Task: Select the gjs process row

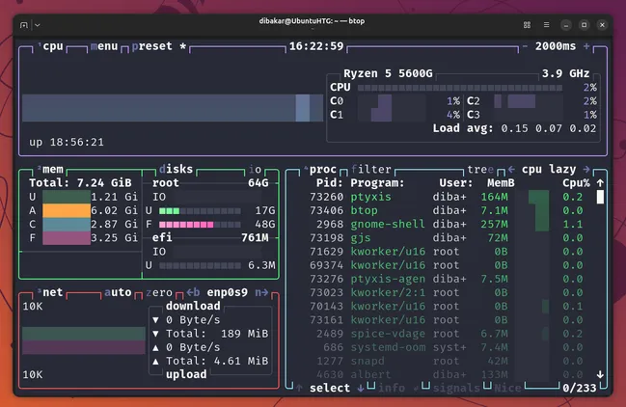Action: click(x=447, y=238)
